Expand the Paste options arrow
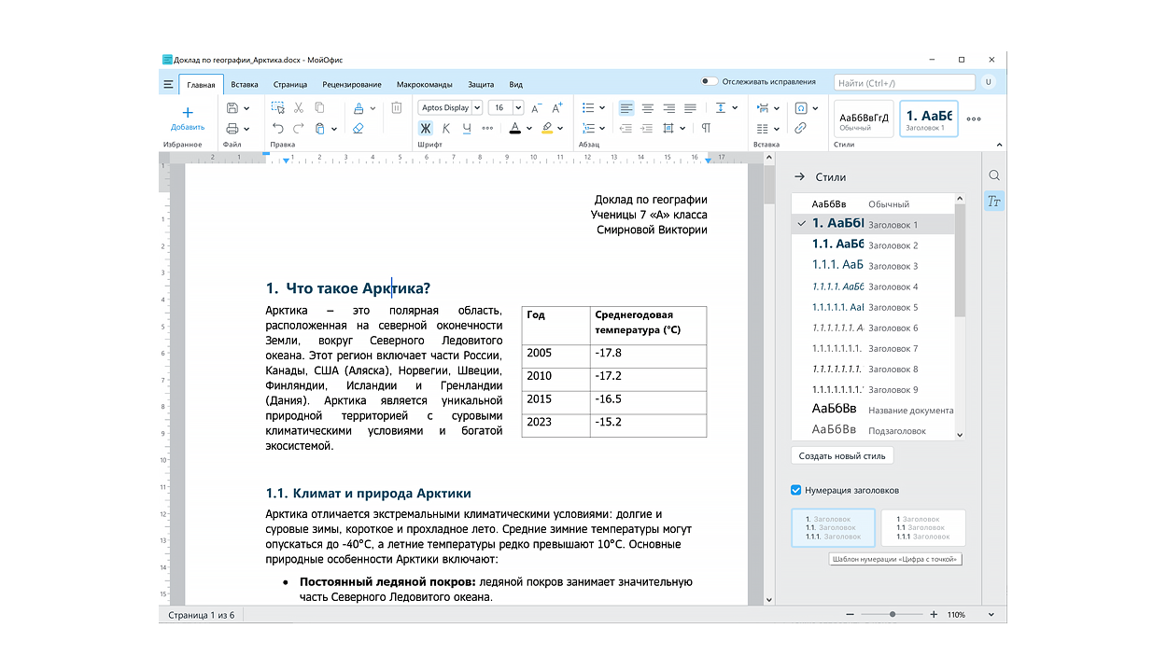 pyautogui.click(x=334, y=129)
